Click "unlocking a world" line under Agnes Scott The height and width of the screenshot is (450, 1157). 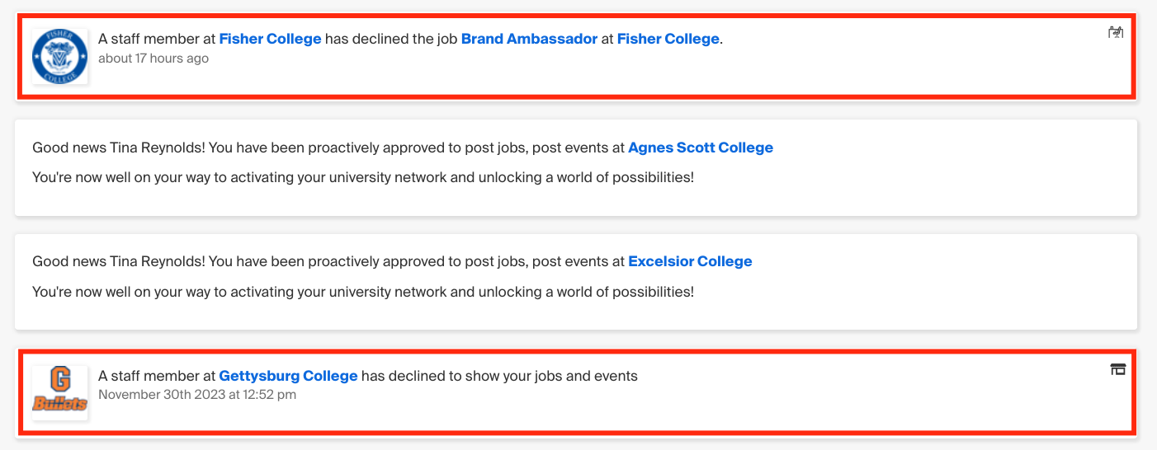point(363,177)
